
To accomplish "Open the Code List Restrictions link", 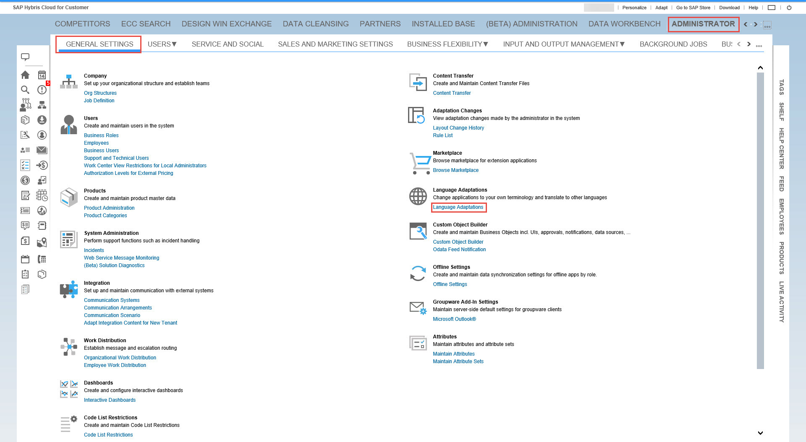I will [108, 435].
